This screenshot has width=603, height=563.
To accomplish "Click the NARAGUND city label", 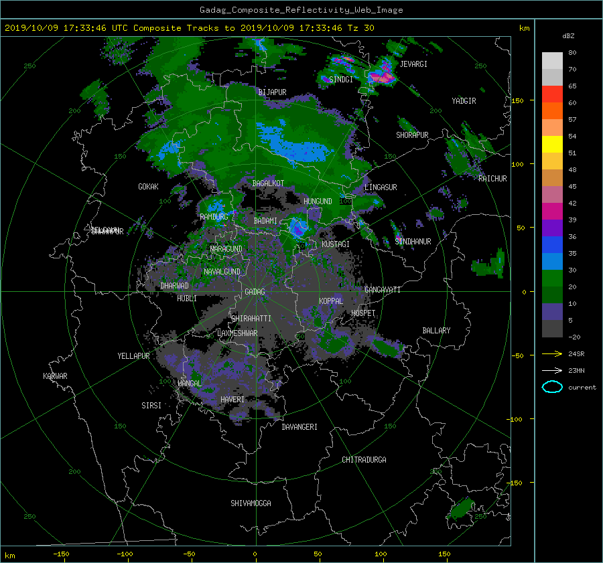I will coord(226,249).
